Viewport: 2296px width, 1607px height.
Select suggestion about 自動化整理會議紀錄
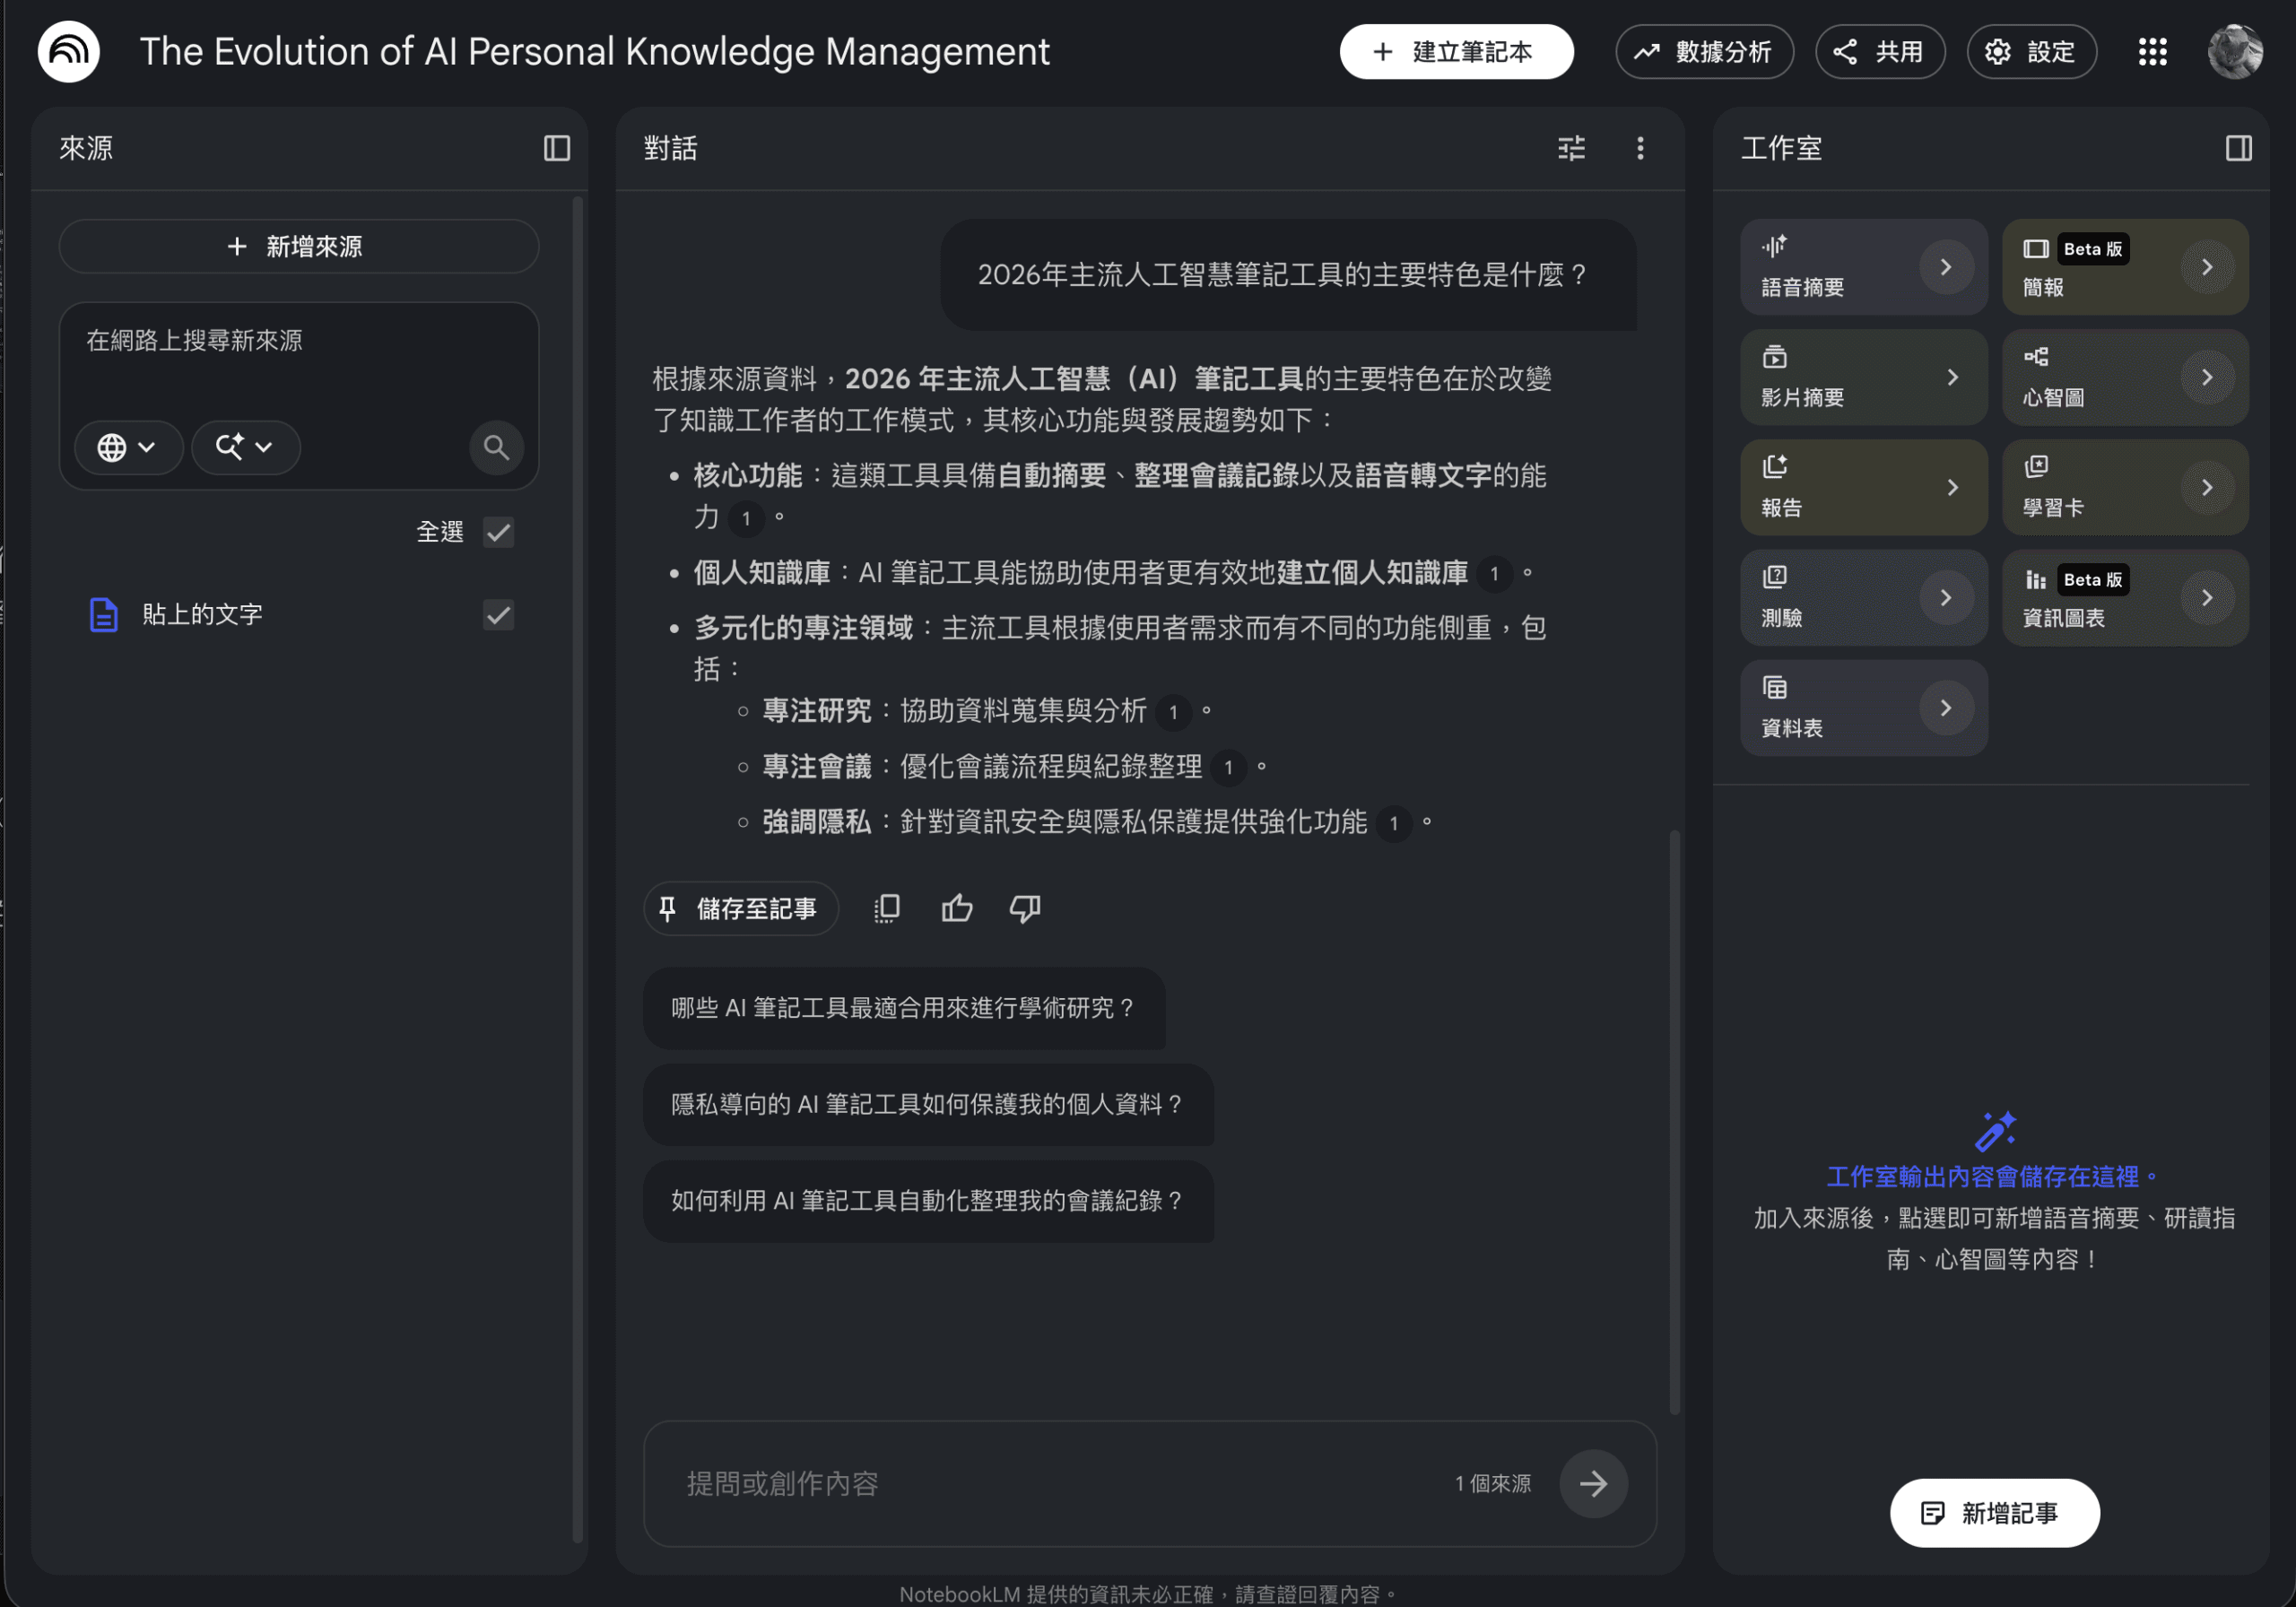(927, 1200)
